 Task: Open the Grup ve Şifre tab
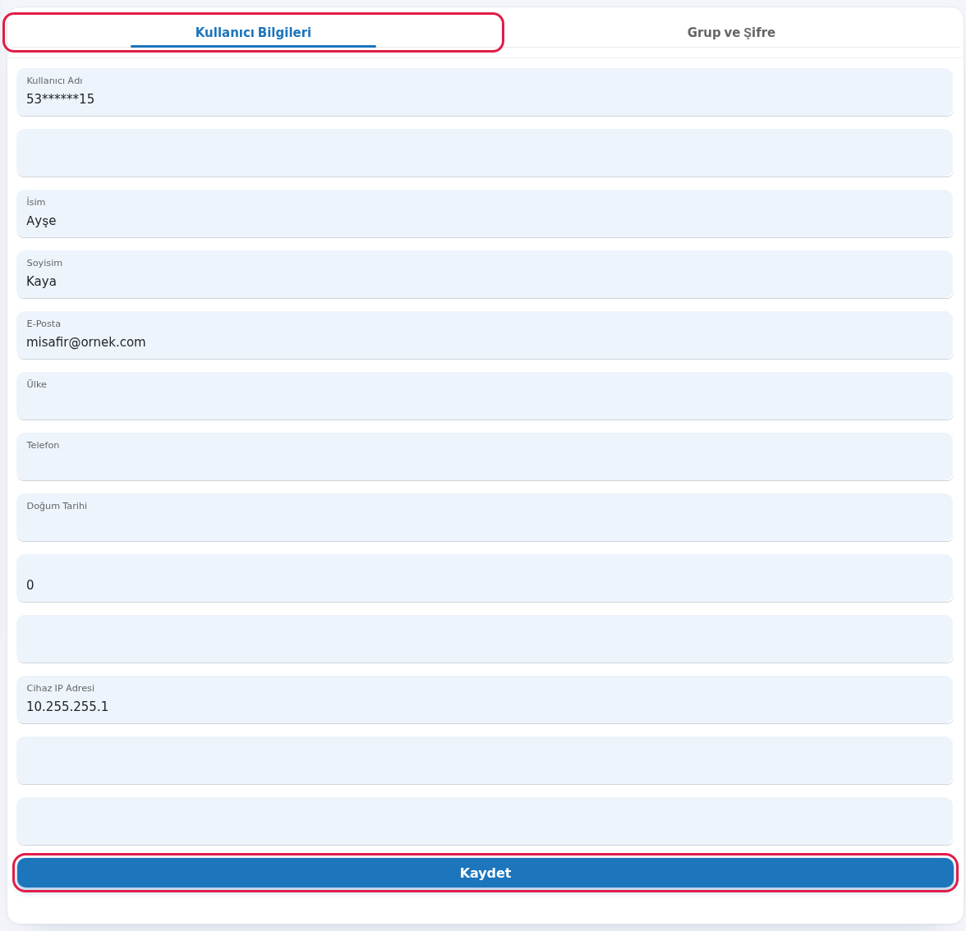tap(731, 33)
